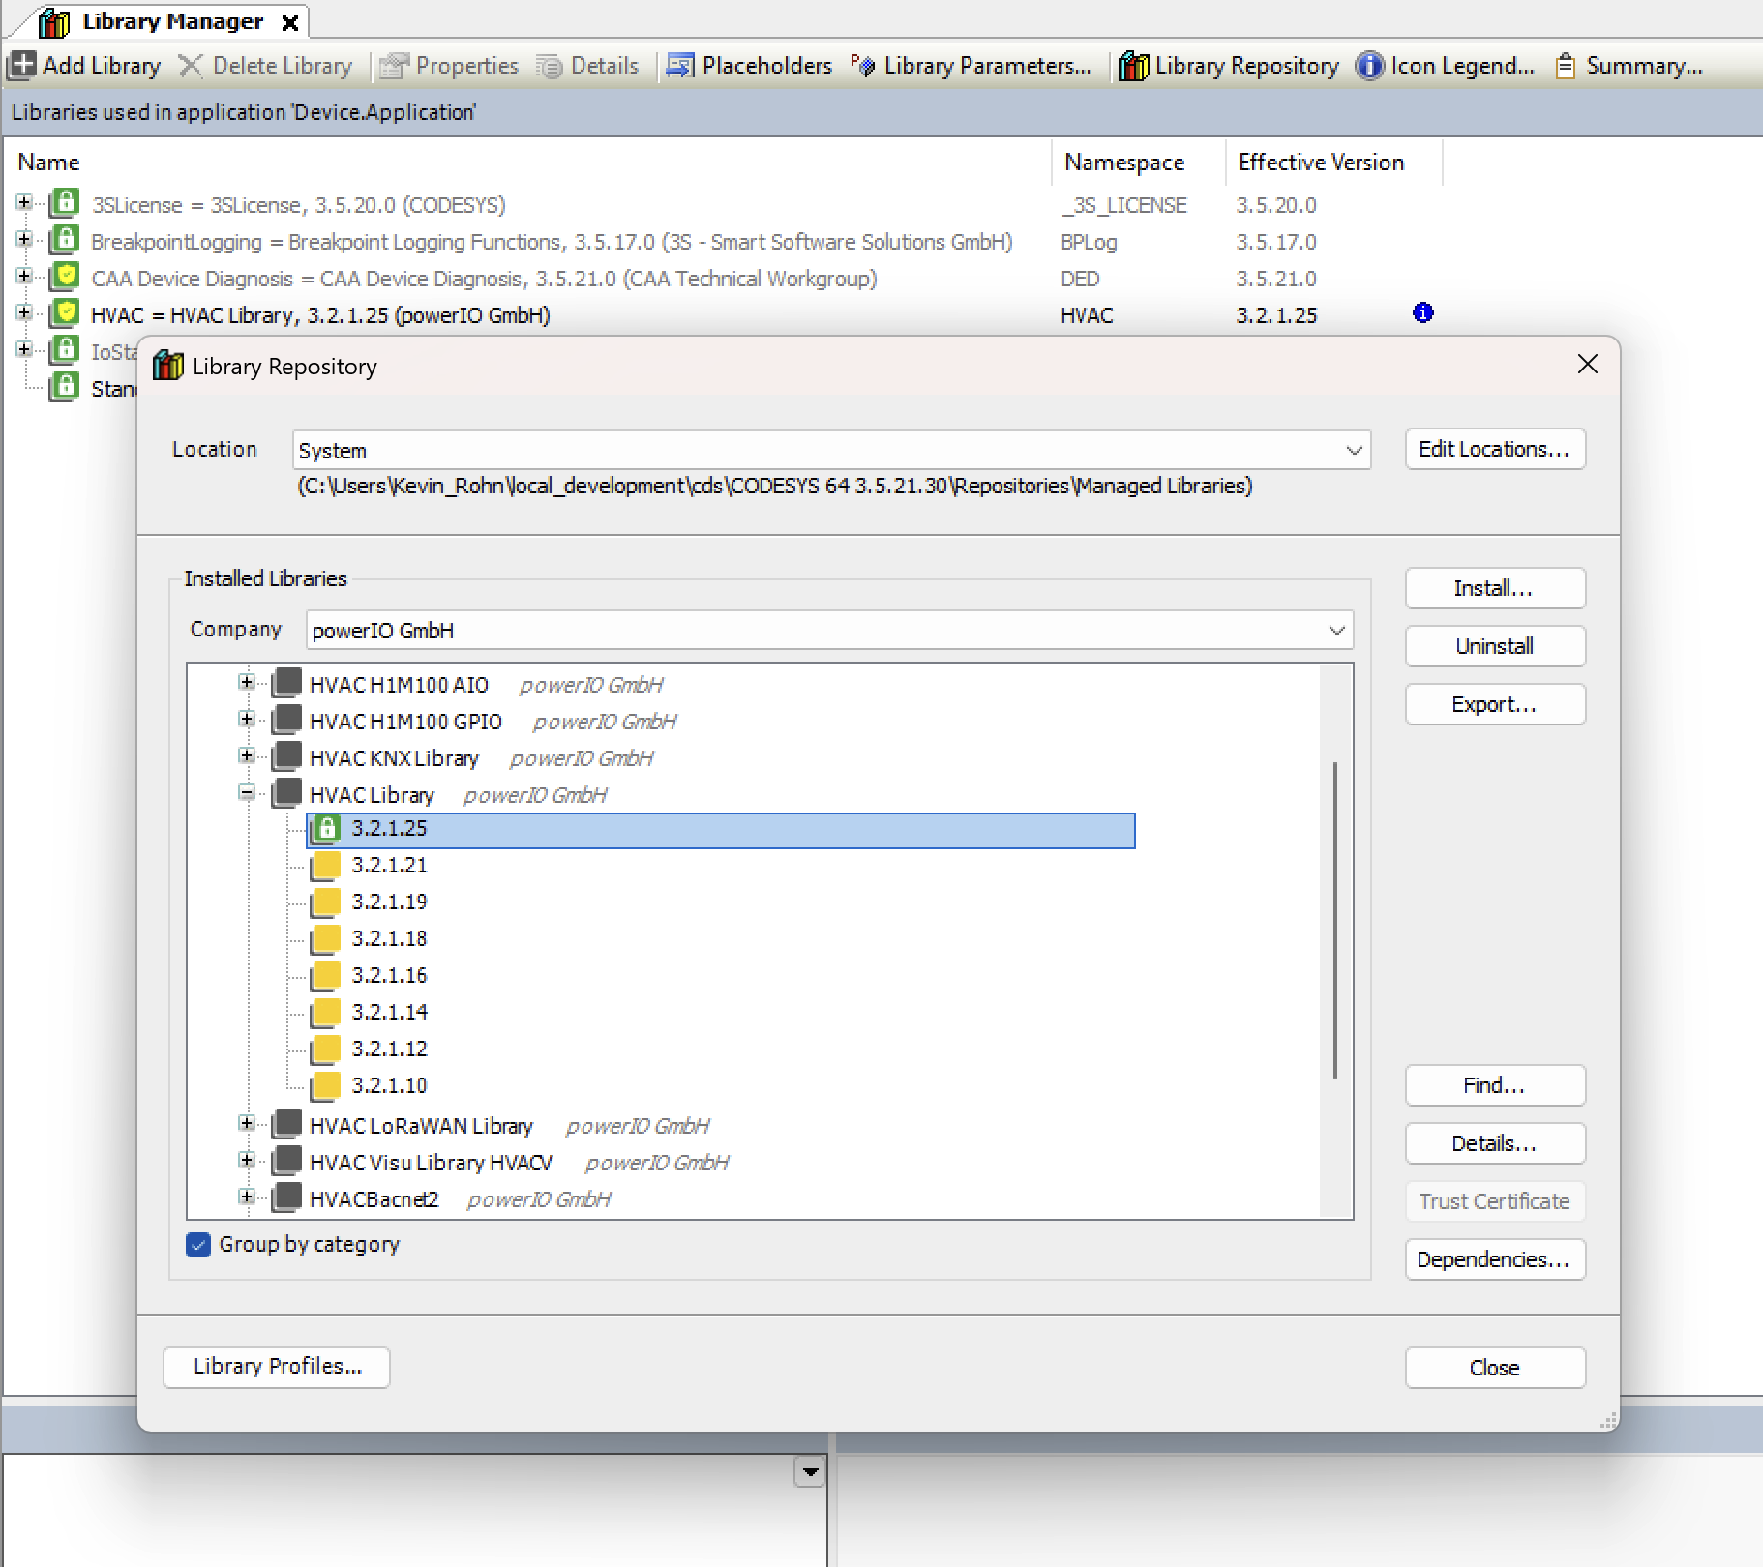Click the Dependencies... button

1494,1259
